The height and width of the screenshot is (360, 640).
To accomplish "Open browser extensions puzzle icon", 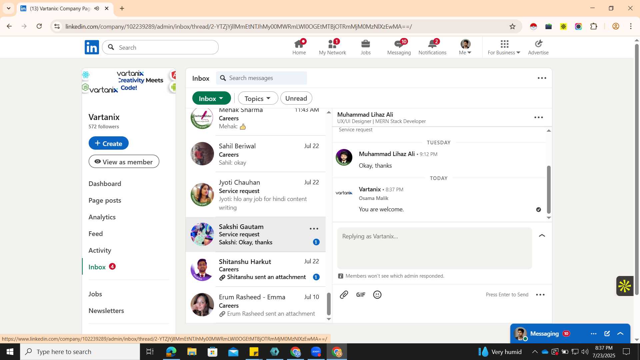I will (594, 26).
